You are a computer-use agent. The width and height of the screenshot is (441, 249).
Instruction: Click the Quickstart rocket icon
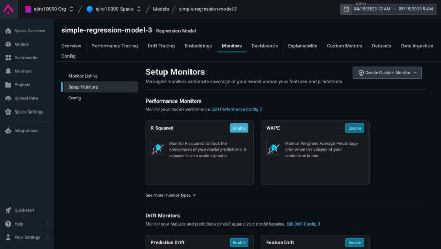click(8, 210)
